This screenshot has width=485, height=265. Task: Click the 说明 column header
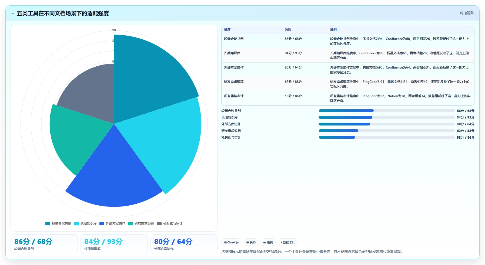(333, 30)
